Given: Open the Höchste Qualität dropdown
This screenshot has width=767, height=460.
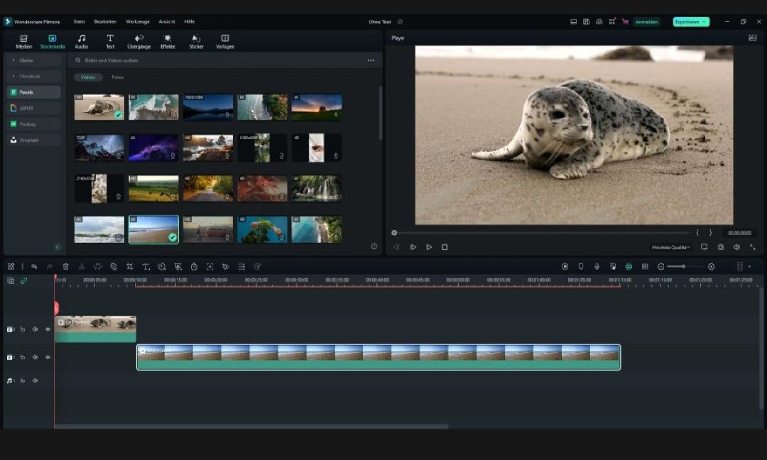Looking at the screenshot, I should (x=670, y=247).
